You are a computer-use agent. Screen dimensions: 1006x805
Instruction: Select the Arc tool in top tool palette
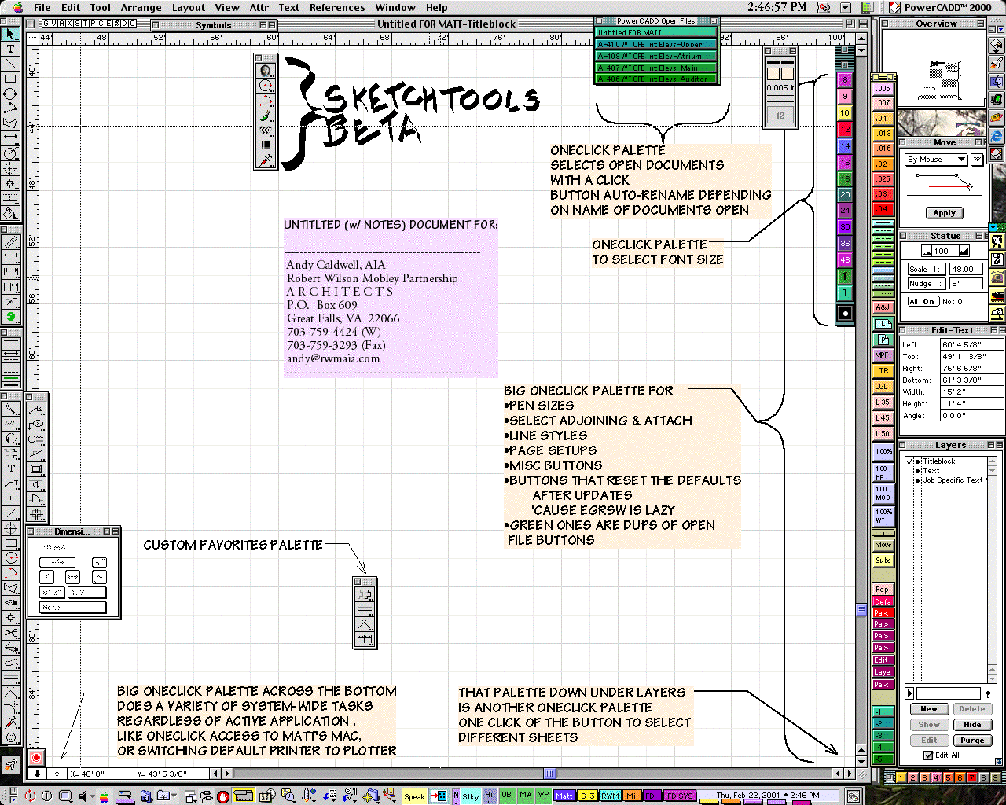[10, 108]
